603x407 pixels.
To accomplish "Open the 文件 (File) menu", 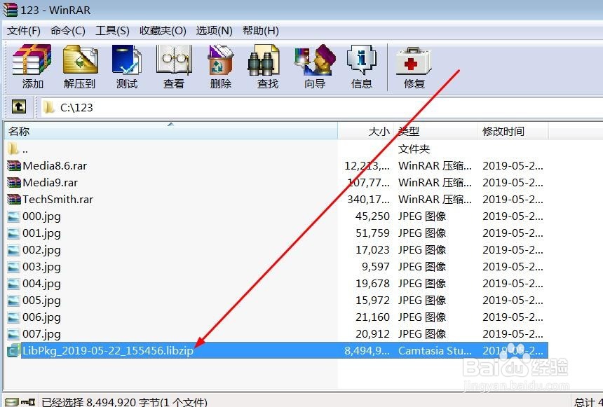I will tap(23, 30).
